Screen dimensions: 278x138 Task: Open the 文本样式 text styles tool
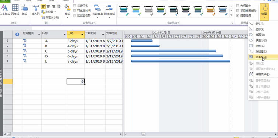tap(5, 10)
